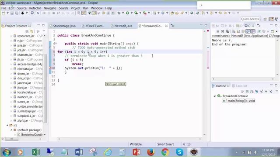Click the New file wizard toolbar icon
The image size is (280, 157).
click(3, 13)
